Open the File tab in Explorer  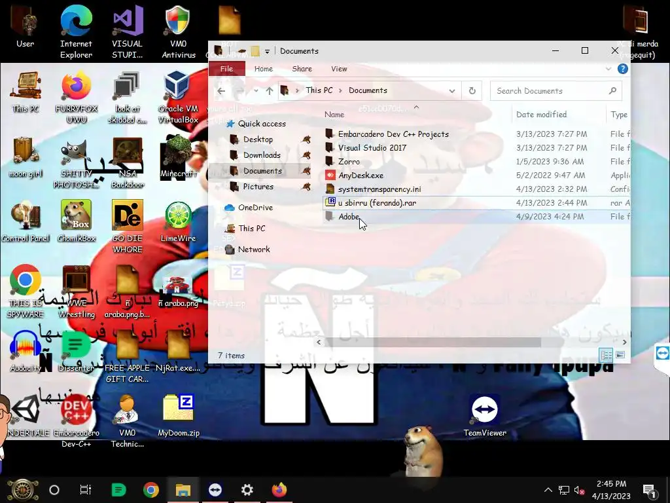(226, 69)
